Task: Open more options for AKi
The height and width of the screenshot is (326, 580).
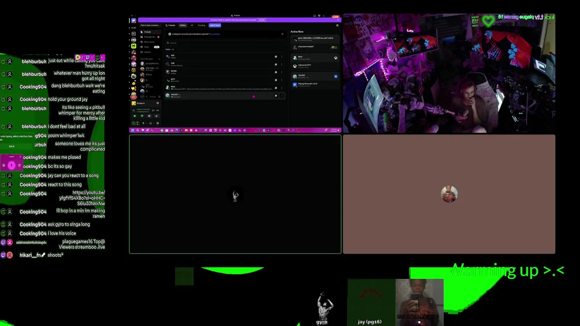Action: coord(282,57)
